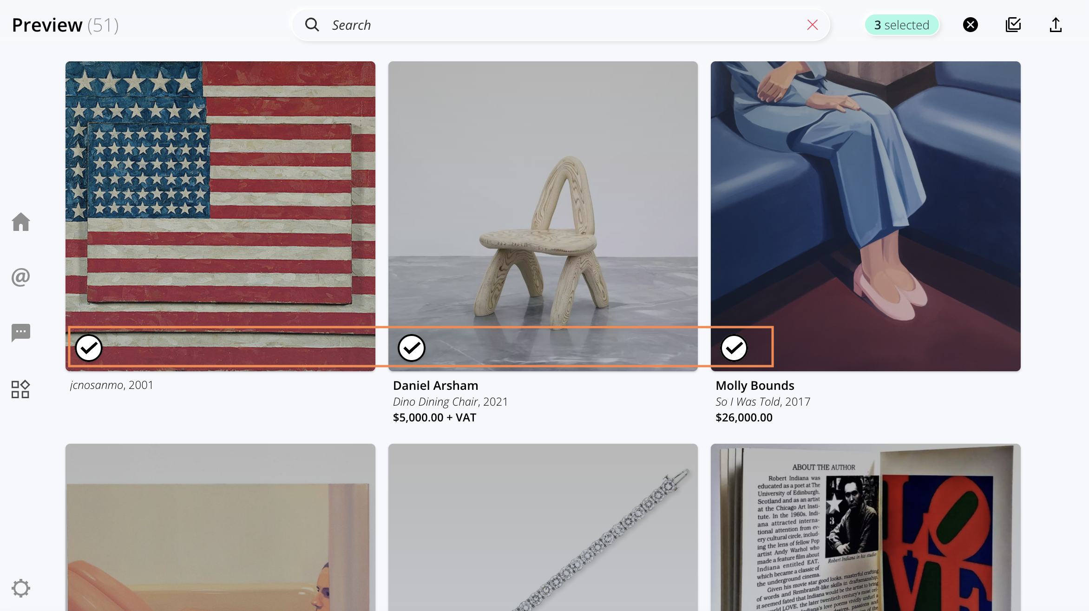Deselect the Molly Bounds artwork checkmark
Image resolution: width=1089 pixels, height=611 pixels.
[x=734, y=348]
